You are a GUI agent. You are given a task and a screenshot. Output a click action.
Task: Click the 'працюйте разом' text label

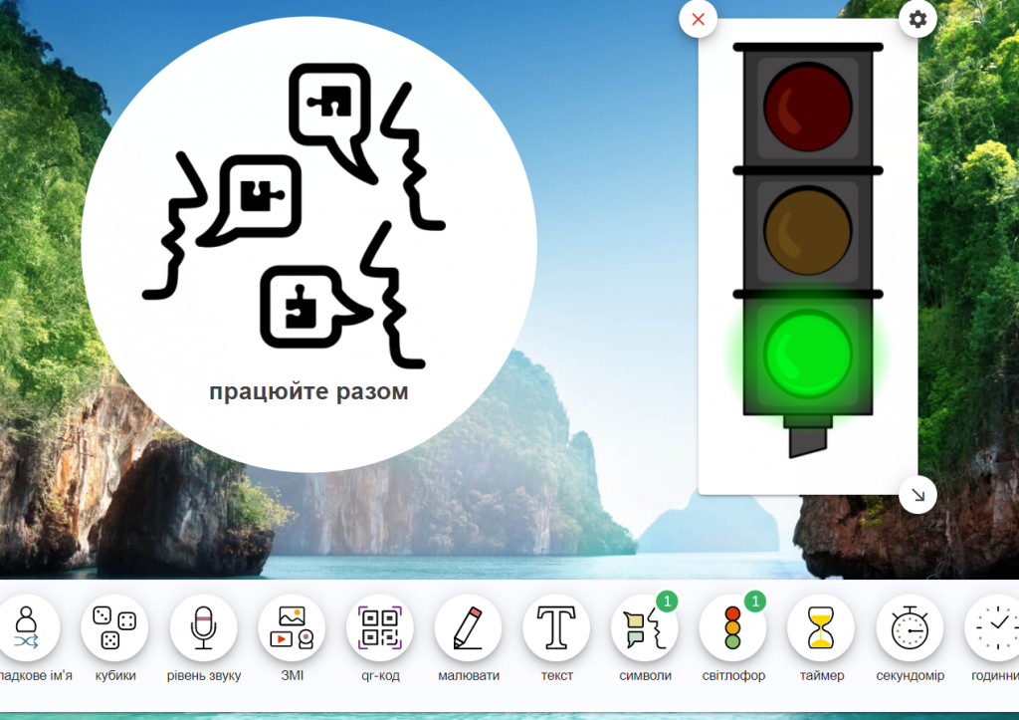pyautogui.click(x=308, y=391)
